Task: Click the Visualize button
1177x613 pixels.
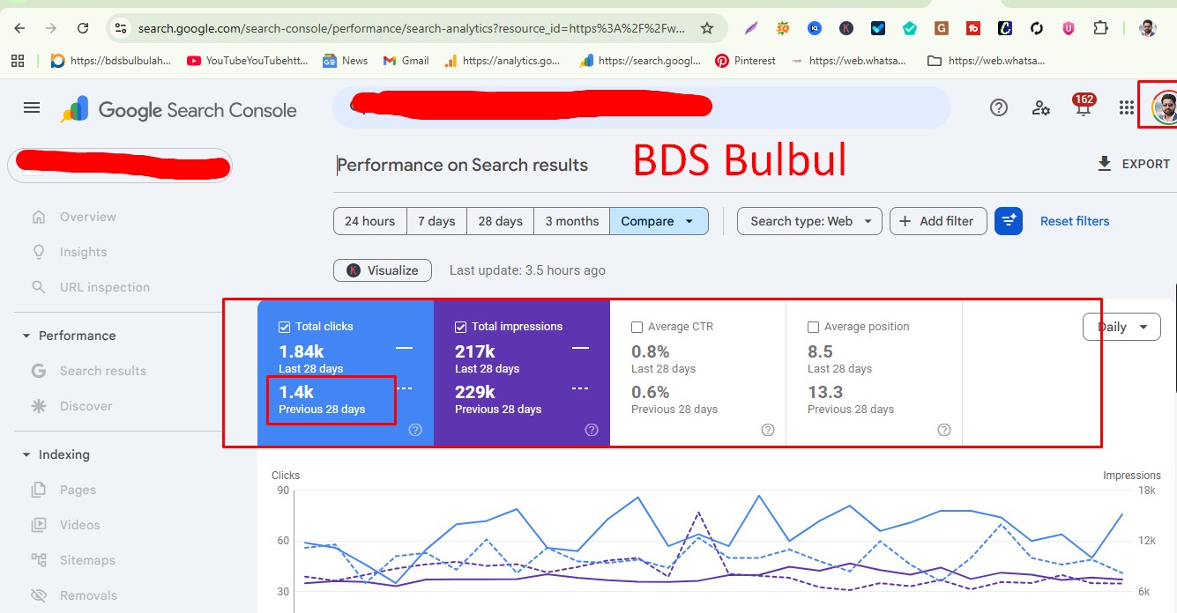Action: (x=383, y=270)
